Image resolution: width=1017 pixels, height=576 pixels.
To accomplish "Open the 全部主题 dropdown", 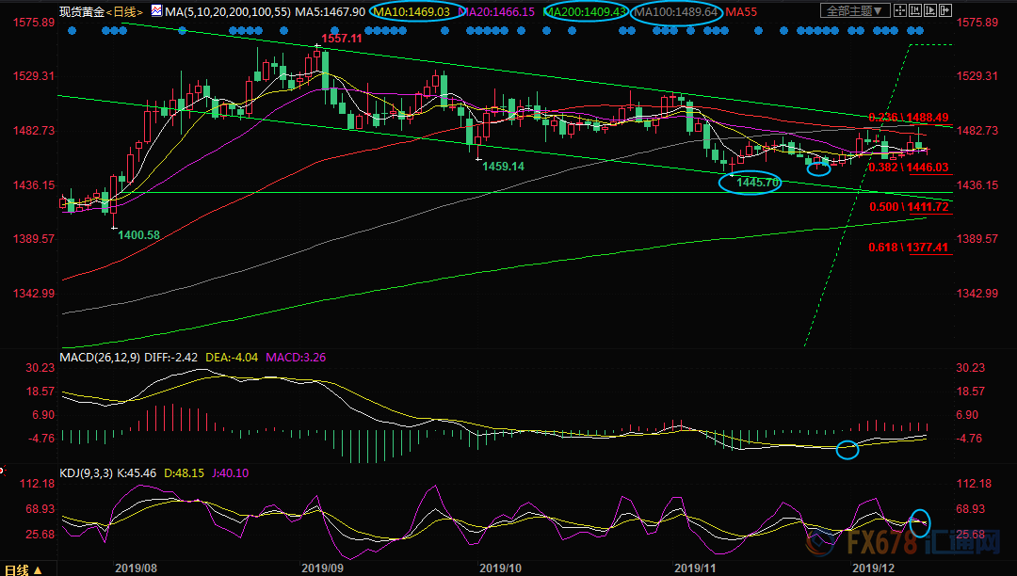I will pyautogui.click(x=854, y=11).
